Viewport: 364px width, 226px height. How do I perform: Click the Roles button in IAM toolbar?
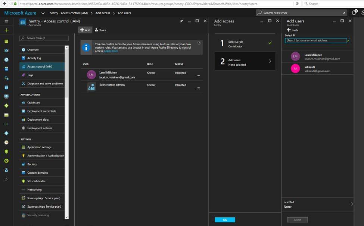pyautogui.click(x=100, y=30)
